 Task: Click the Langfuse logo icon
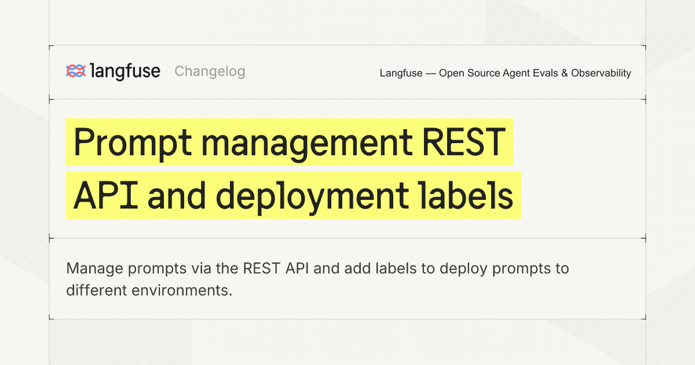pyautogui.click(x=76, y=71)
